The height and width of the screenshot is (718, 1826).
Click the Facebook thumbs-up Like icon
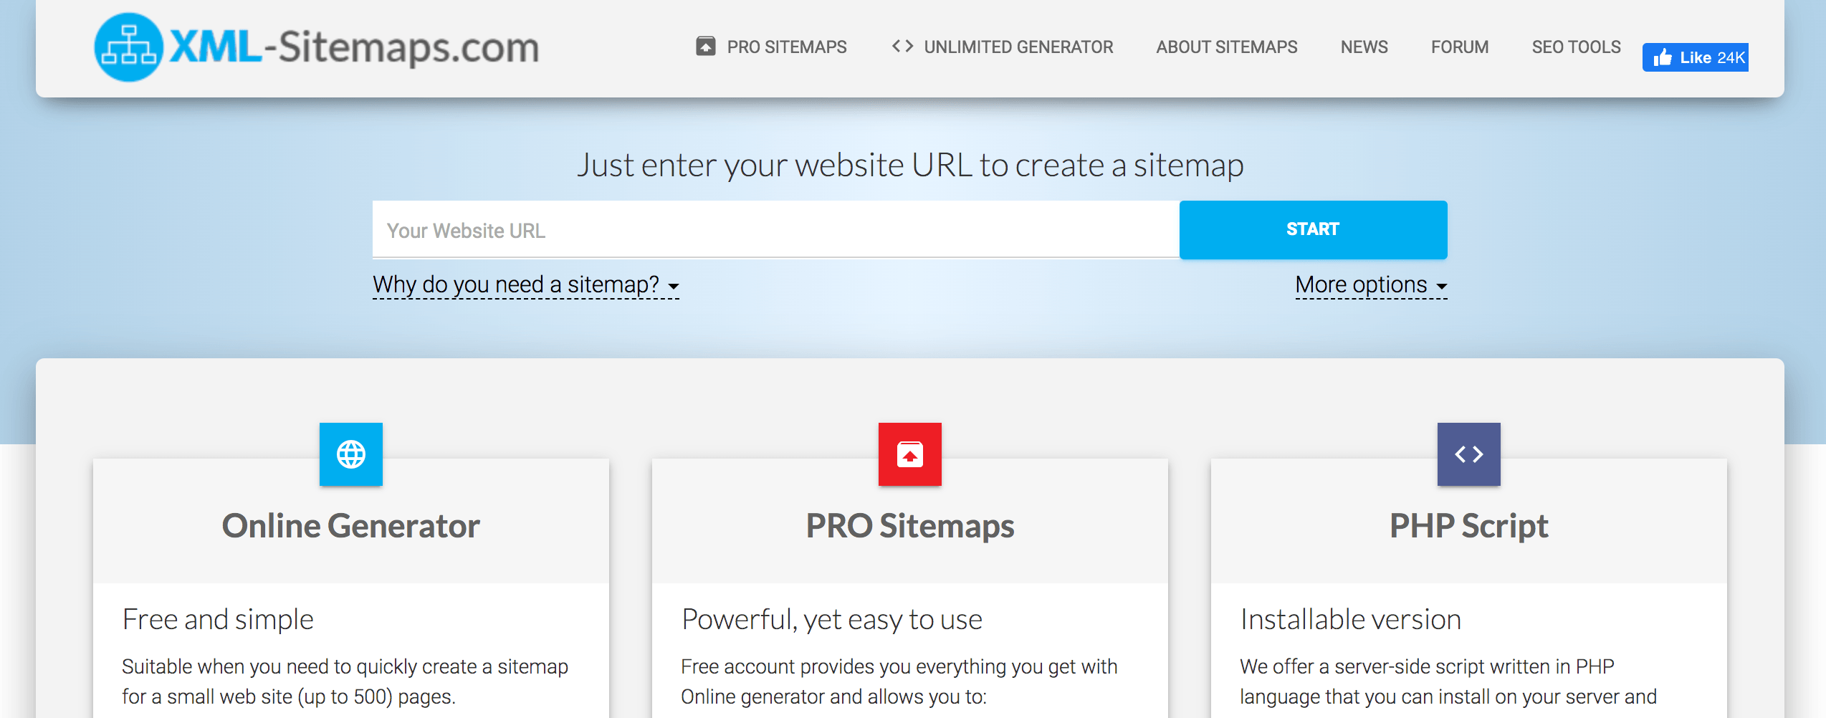click(x=1663, y=57)
